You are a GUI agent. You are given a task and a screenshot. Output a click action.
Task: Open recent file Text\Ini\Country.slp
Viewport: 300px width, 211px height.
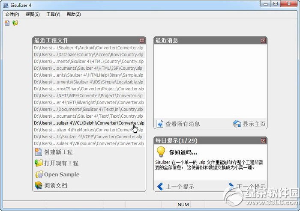point(89,109)
